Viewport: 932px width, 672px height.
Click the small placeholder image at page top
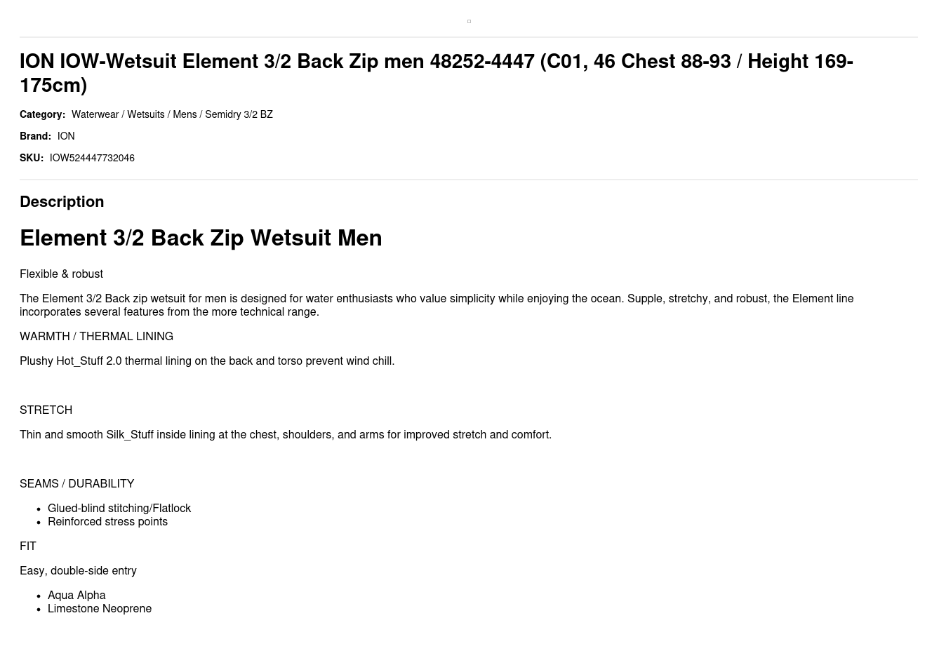click(469, 22)
